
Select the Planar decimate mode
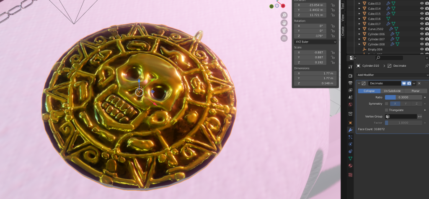[415, 91]
